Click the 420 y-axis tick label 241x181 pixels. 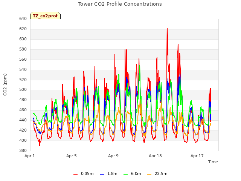(x=23, y=130)
